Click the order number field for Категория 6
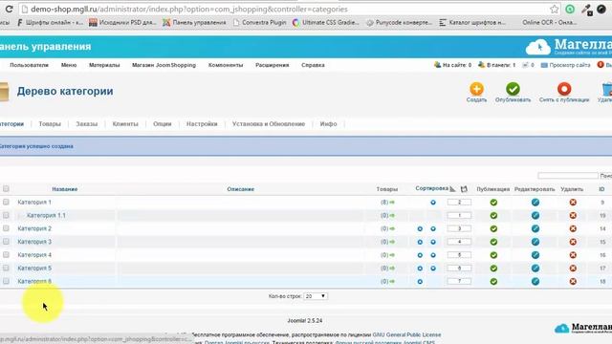 tap(459, 281)
